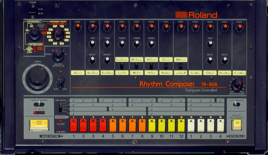Click the Cymbal Tone knob
268x155 pixels.
click(x=210, y=43)
